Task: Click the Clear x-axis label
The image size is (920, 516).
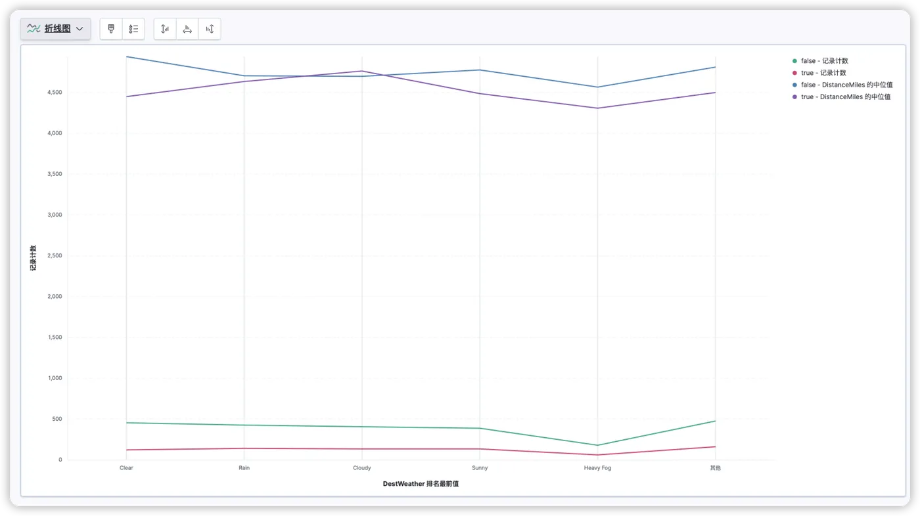Action: click(x=126, y=468)
